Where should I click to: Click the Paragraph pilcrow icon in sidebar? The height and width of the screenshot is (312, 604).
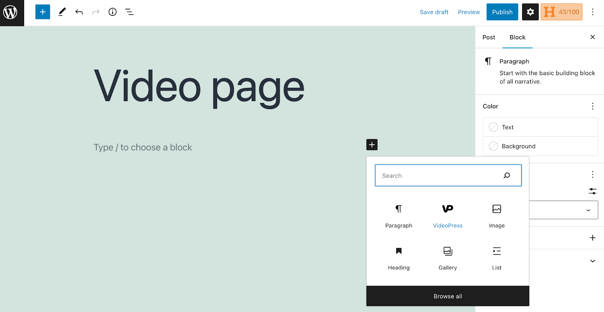point(488,61)
